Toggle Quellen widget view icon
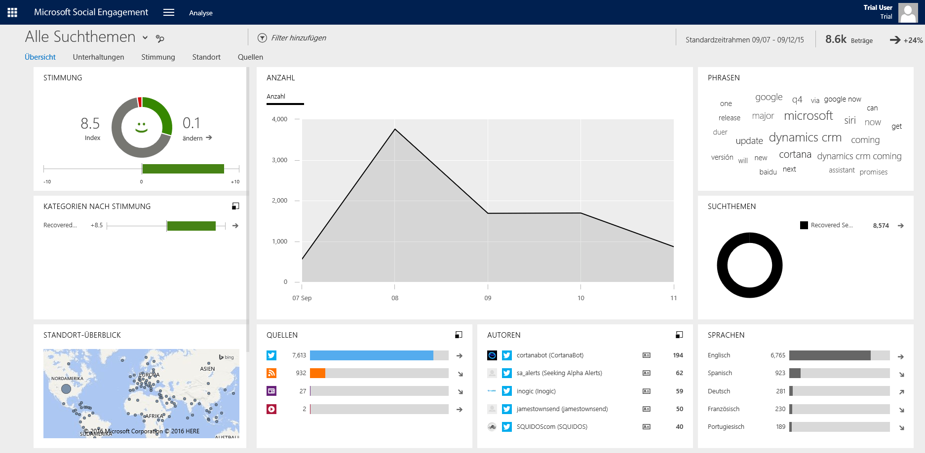The image size is (925, 453). point(459,335)
